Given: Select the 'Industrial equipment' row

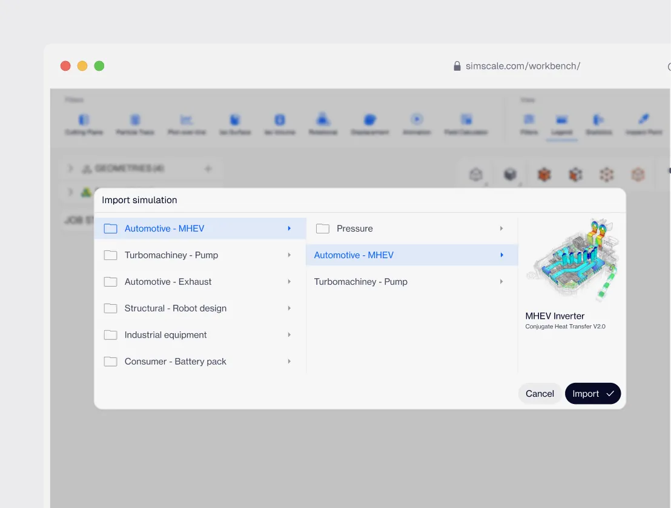Looking at the screenshot, I should [x=200, y=335].
